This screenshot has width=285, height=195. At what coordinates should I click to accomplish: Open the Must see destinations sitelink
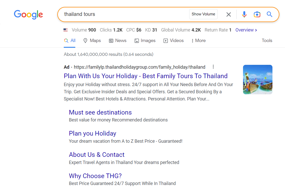[100, 112]
